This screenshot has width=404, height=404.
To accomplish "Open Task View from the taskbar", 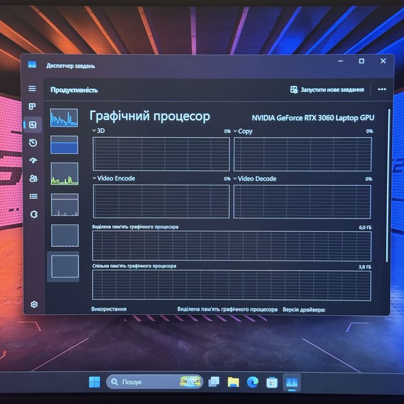I will point(214,382).
